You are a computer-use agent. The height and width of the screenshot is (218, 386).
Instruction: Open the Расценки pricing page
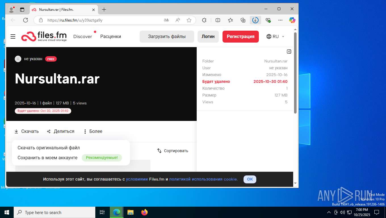pos(111,36)
